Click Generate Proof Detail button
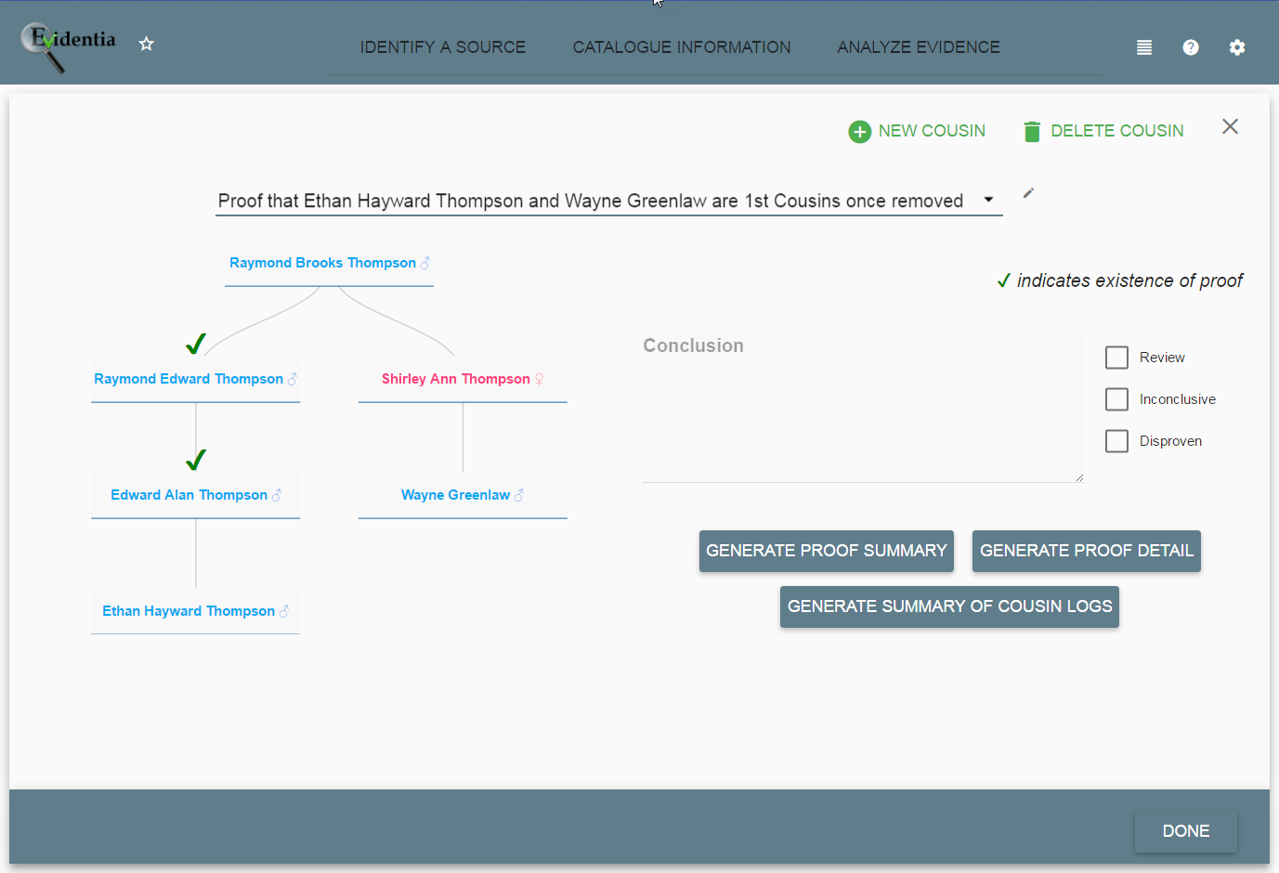This screenshot has width=1279, height=873. [1087, 551]
